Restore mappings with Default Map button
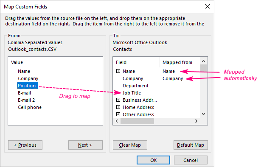261x167 pixels. pos(191,145)
